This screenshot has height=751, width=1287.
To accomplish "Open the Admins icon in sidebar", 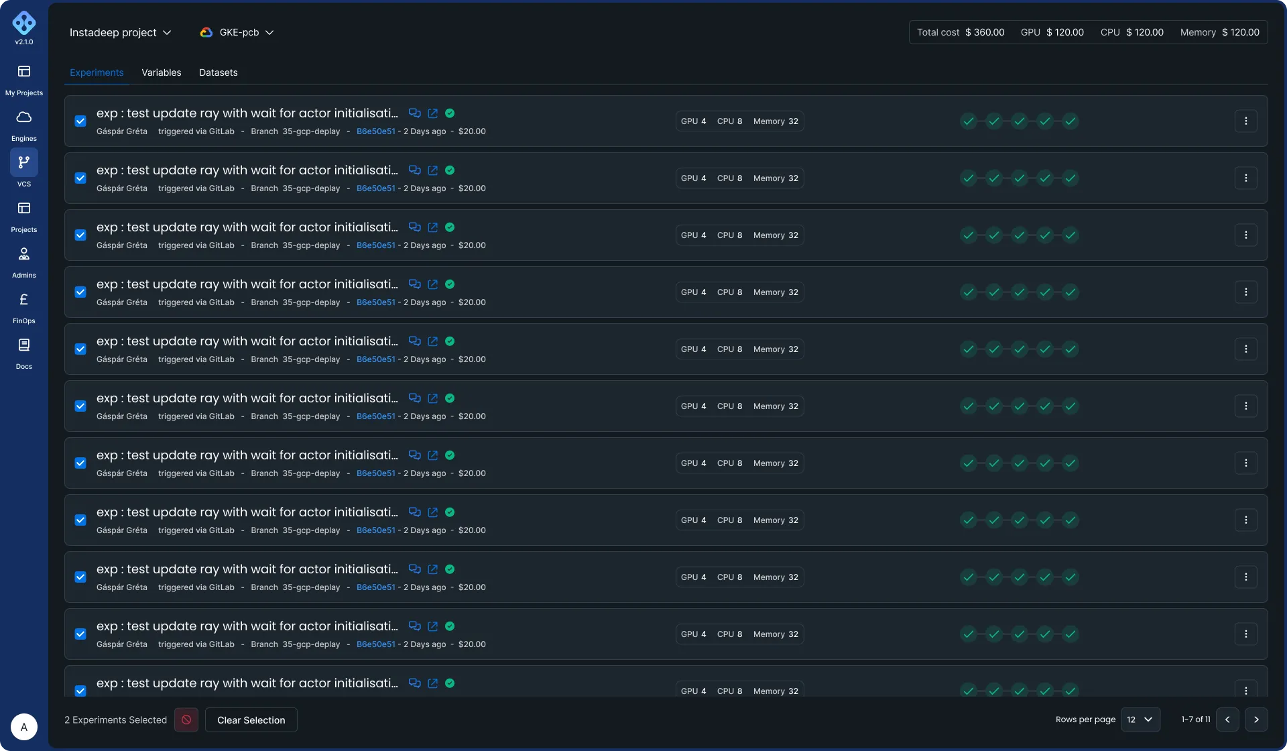I will 24,254.
